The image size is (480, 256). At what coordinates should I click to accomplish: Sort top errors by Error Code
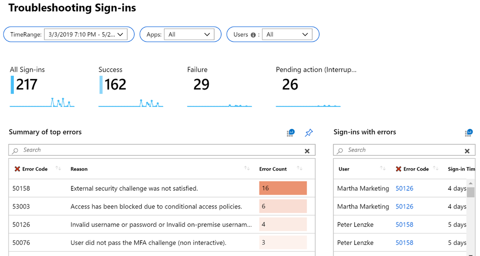click(58, 169)
